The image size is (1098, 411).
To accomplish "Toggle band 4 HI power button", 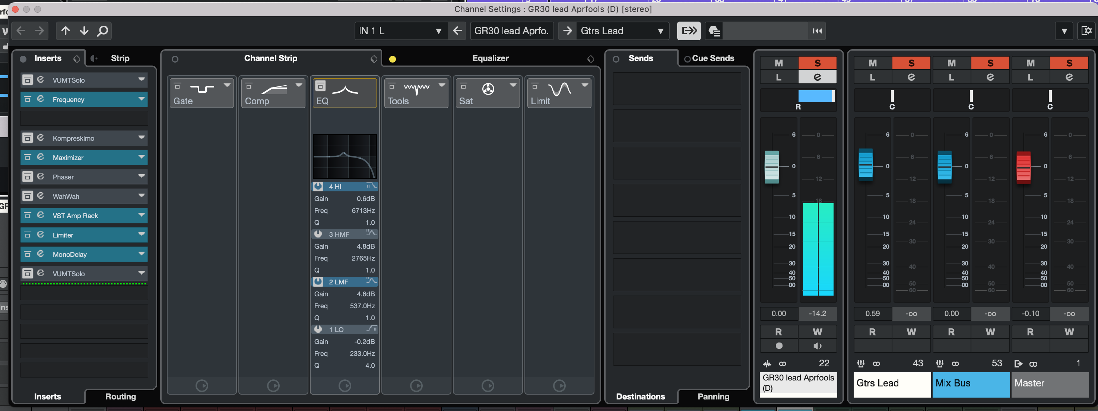I will [318, 186].
